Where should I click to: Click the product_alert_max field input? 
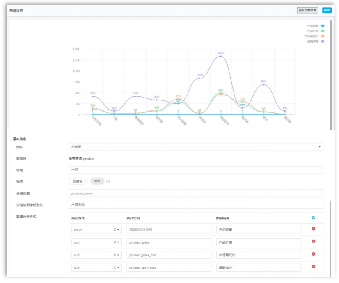(x=169, y=267)
